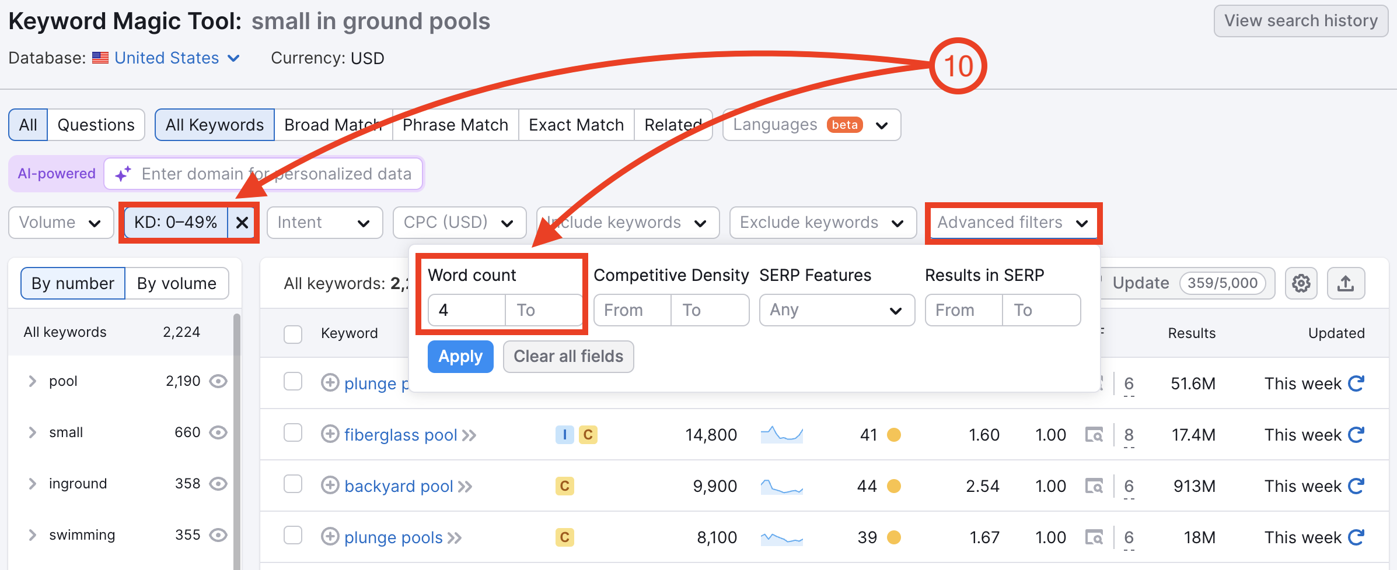Switch to By volume grouping
The image size is (1397, 570).
[177, 283]
